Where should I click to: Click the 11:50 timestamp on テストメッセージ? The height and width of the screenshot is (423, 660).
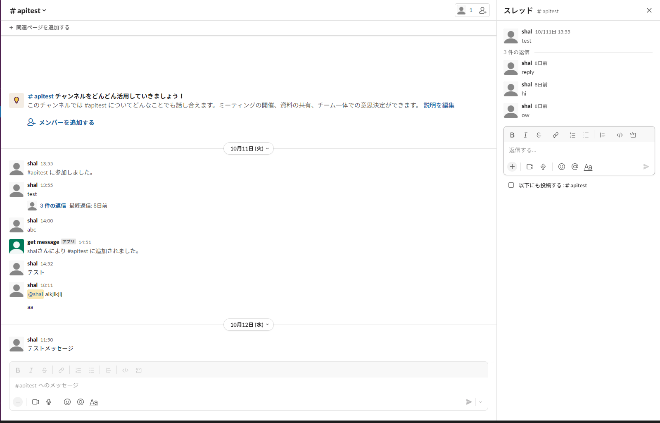pyautogui.click(x=47, y=340)
